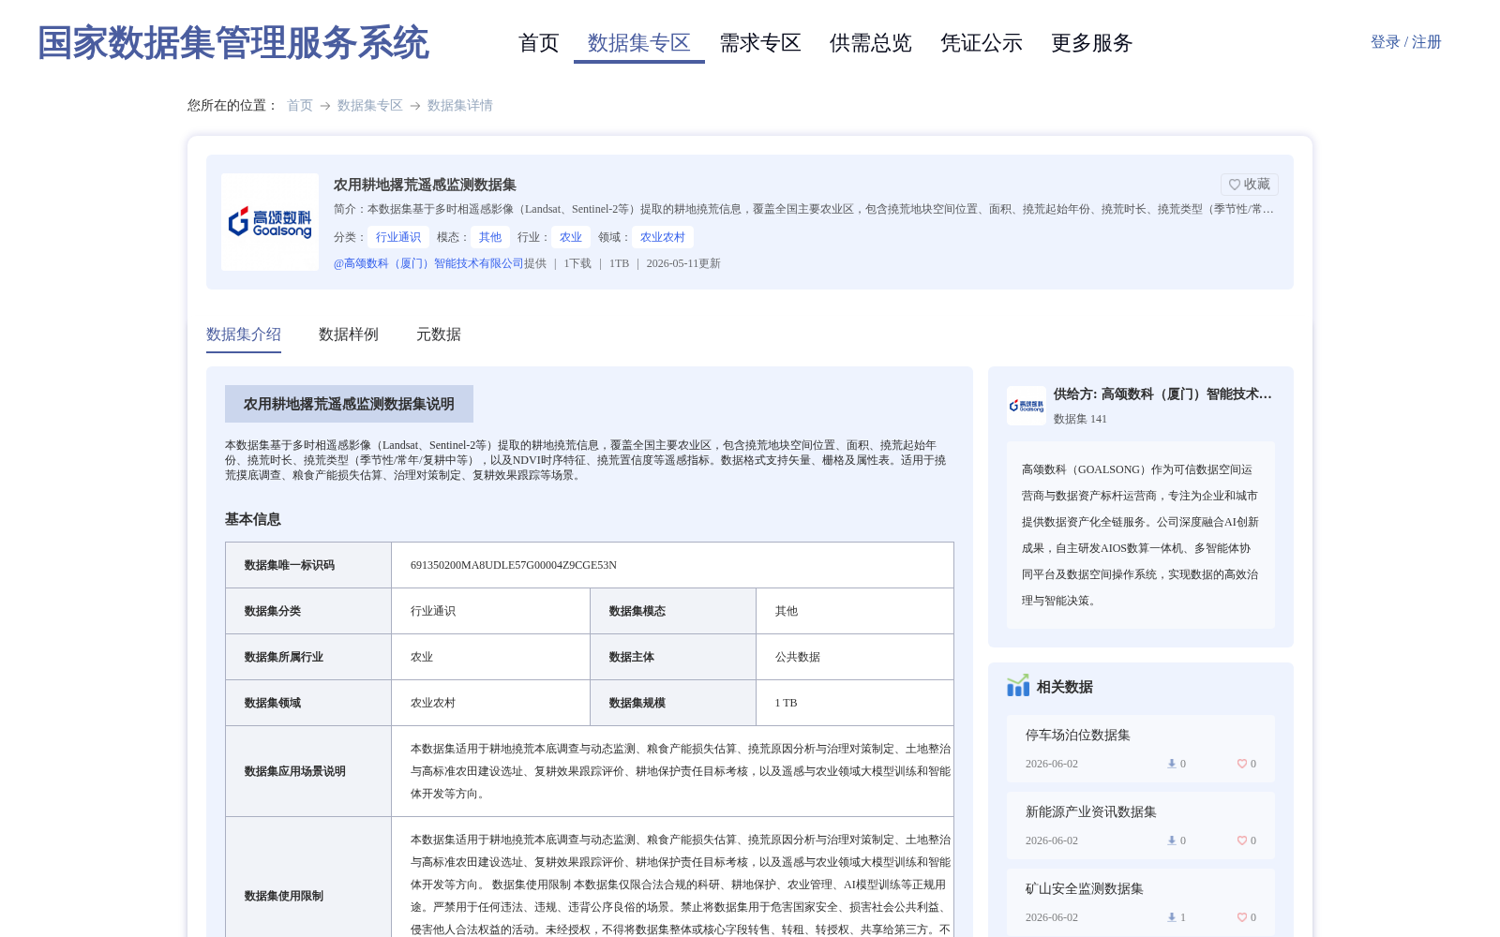Click the download icon for 新能源产业资讯数据集
1500x937 pixels.
click(x=1172, y=840)
